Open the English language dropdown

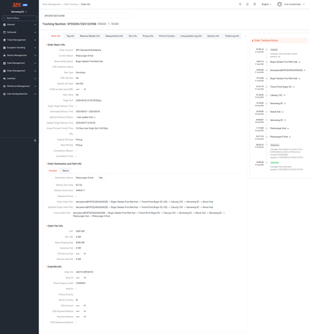click(x=267, y=4)
